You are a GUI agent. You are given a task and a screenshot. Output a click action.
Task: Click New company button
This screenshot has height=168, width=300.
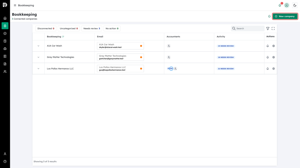tap(285, 16)
